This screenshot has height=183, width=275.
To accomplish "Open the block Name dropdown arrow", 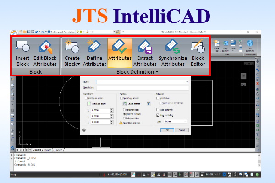I will tap(187, 82).
